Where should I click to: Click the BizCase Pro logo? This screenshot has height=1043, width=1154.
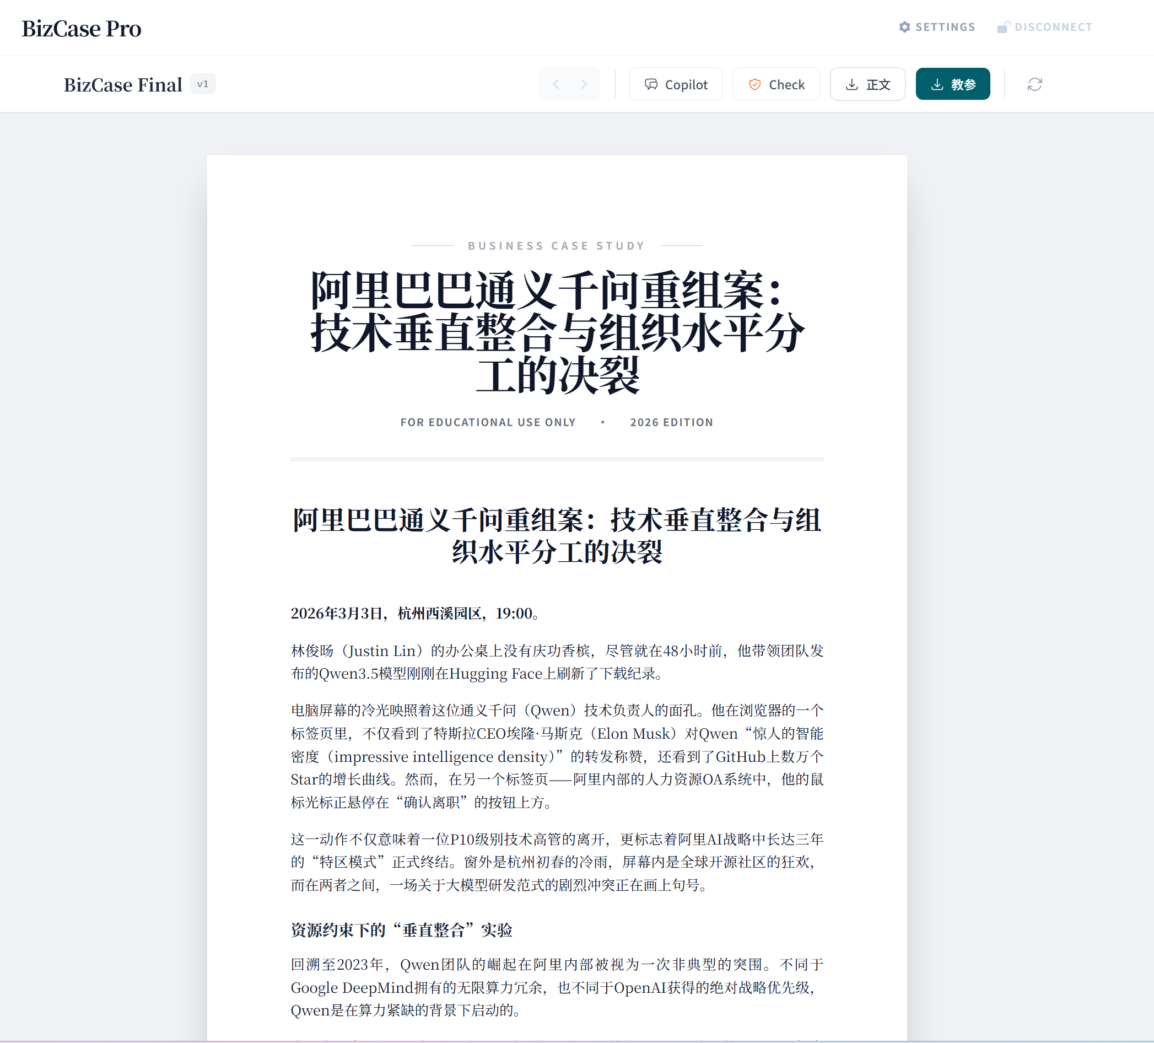click(81, 29)
